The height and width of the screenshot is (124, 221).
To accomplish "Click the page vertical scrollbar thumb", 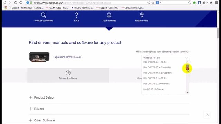I will coord(218,33).
